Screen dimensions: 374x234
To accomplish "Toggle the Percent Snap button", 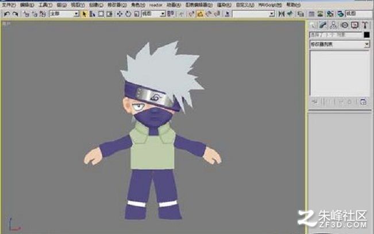I will (209, 14).
